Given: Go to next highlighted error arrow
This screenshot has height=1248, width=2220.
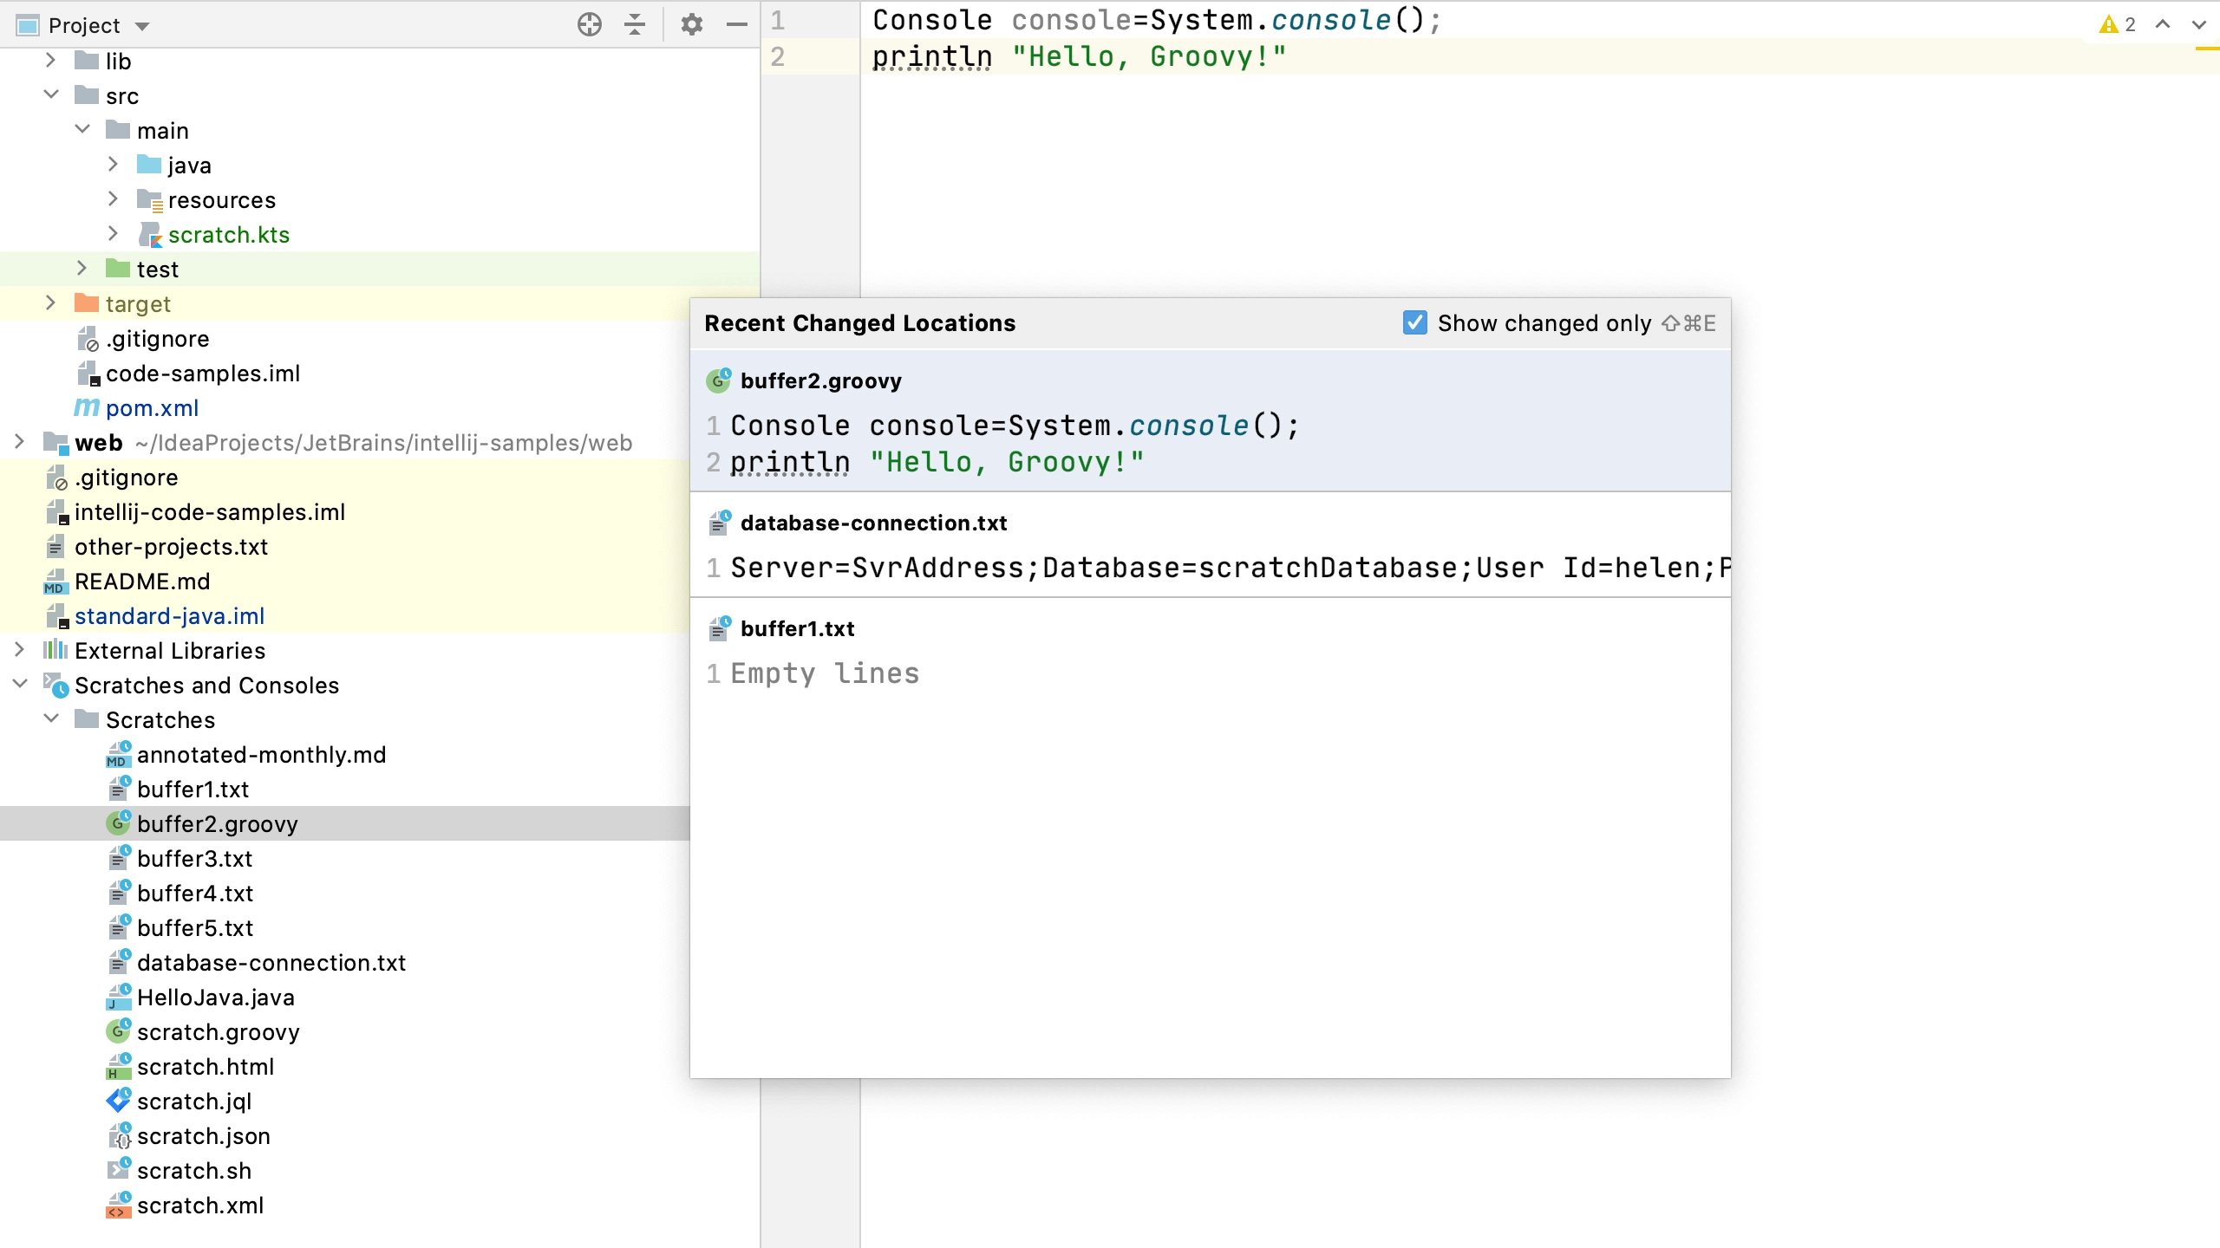Looking at the screenshot, I should point(2198,24).
